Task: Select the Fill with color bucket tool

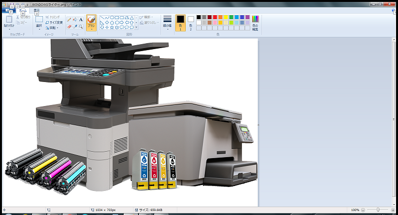Action: click(75, 20)
